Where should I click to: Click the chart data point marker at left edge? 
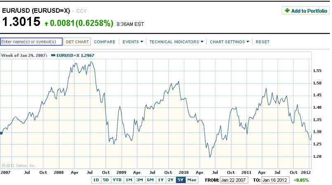coord(1,133)
